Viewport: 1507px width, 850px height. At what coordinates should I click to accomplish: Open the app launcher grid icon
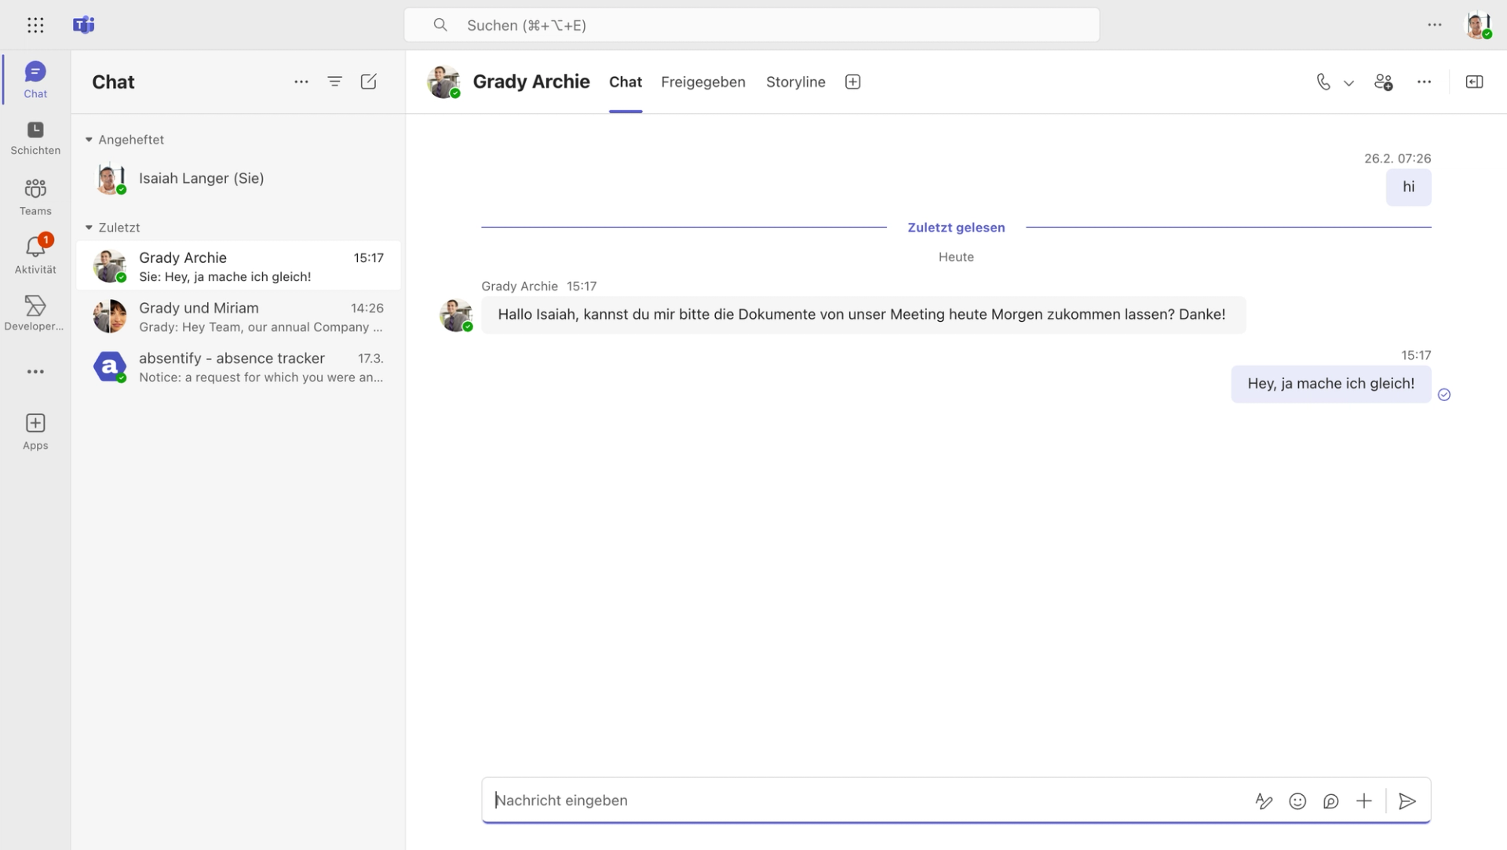35,25
